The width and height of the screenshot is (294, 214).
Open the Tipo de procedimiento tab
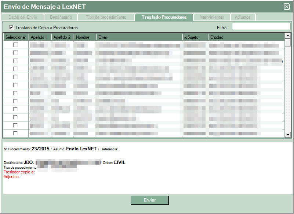tap(106, 17)
